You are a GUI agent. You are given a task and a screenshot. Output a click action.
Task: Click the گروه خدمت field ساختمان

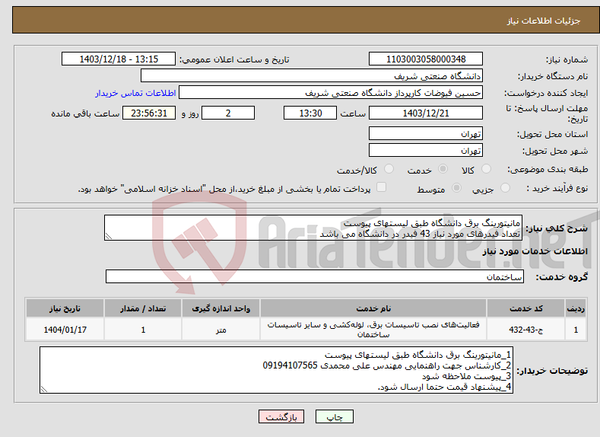click(x=315, y=276)
